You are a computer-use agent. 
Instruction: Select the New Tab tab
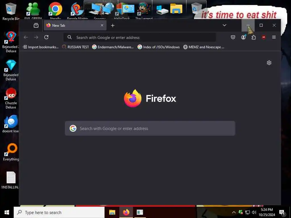point(75,25)
